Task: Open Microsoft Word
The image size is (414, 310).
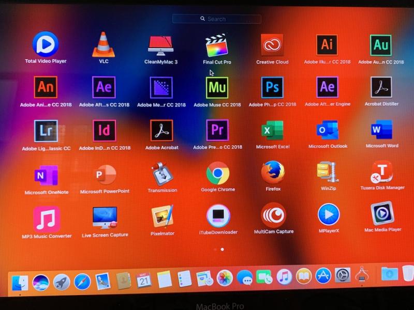Action: [x=382, y=130]
